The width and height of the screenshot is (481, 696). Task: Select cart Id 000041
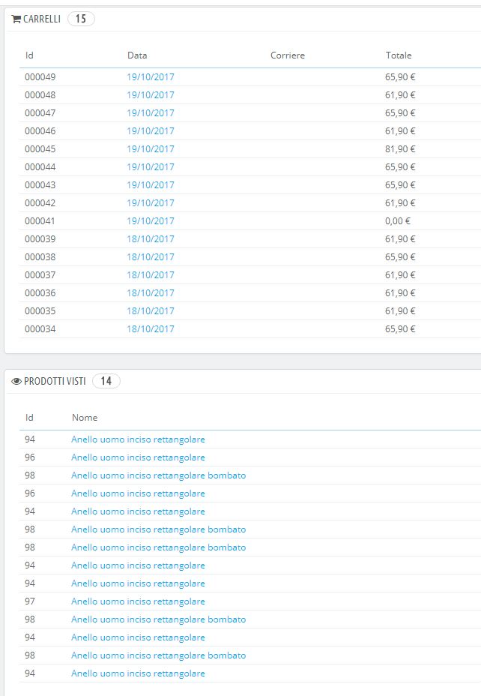(40, 221)
